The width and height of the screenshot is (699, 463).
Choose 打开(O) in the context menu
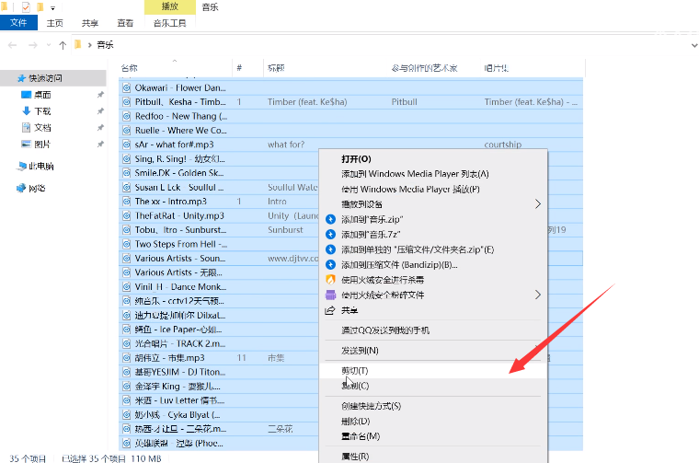coord(433,159)
